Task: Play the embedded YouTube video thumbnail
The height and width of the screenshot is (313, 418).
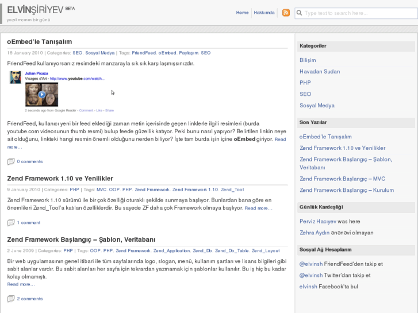Action: (x=41, y=95)
